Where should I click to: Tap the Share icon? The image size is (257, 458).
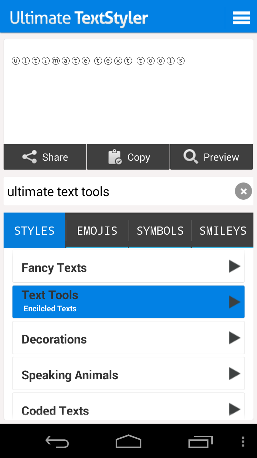[29, 157]
